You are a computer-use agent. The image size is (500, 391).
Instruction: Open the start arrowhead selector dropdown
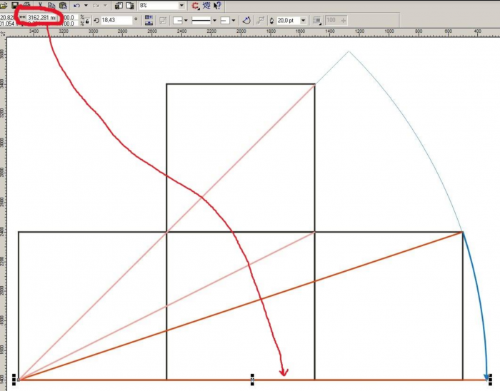pos(185,21)
